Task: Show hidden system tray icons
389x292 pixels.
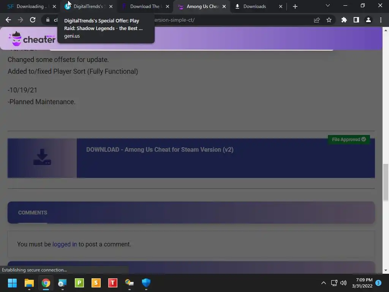Action: pyautogui.click(x=324, y=283)
